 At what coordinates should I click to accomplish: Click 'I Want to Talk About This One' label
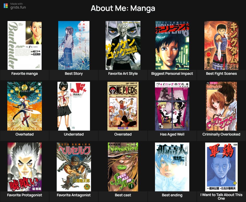click(221, 197)
